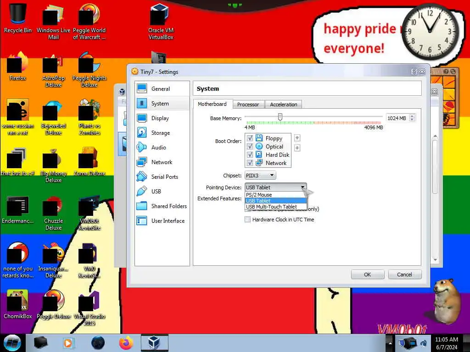Open the USB settings category
Viewport: 470px width, 352px height.
pyautogui.click(x=162, y=191)
